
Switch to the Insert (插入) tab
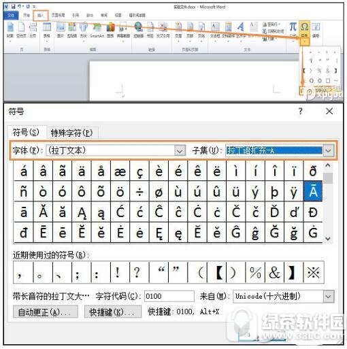click(x=40, y=15)
